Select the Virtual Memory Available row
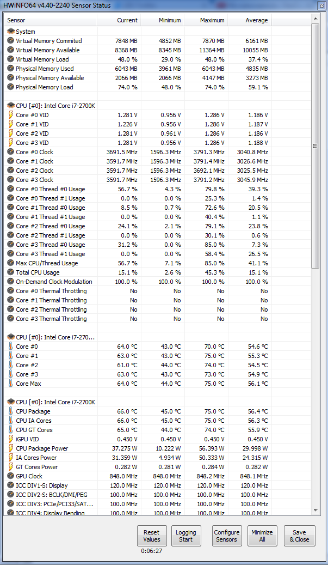 pyautogui.click(x=158, y=50)
